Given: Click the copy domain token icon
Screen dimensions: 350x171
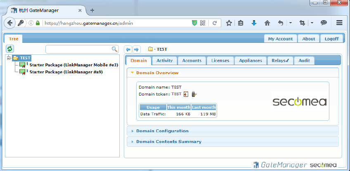Looking at the screenshot, I should coord(186,94).
